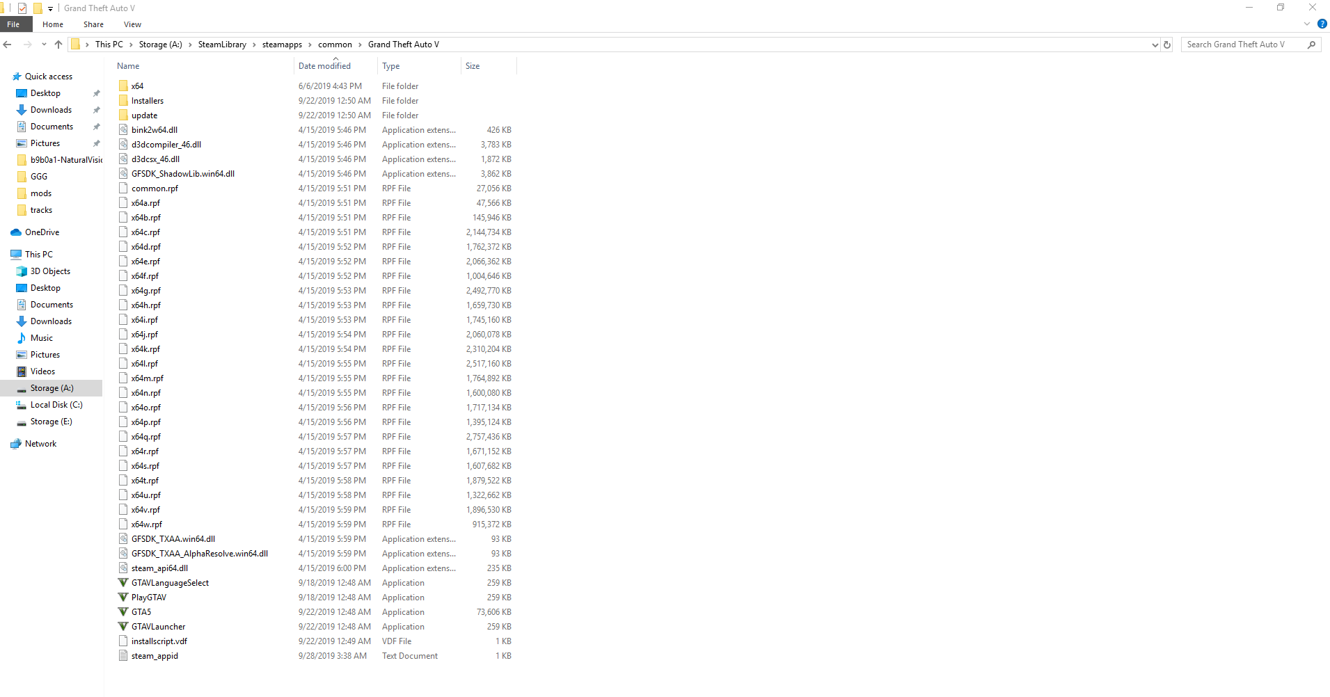Open the blue Help question mark icon
Image resolution: width=1330 pixels, height=697 pixels.
pyautogui.click(x=1322, y=24)
